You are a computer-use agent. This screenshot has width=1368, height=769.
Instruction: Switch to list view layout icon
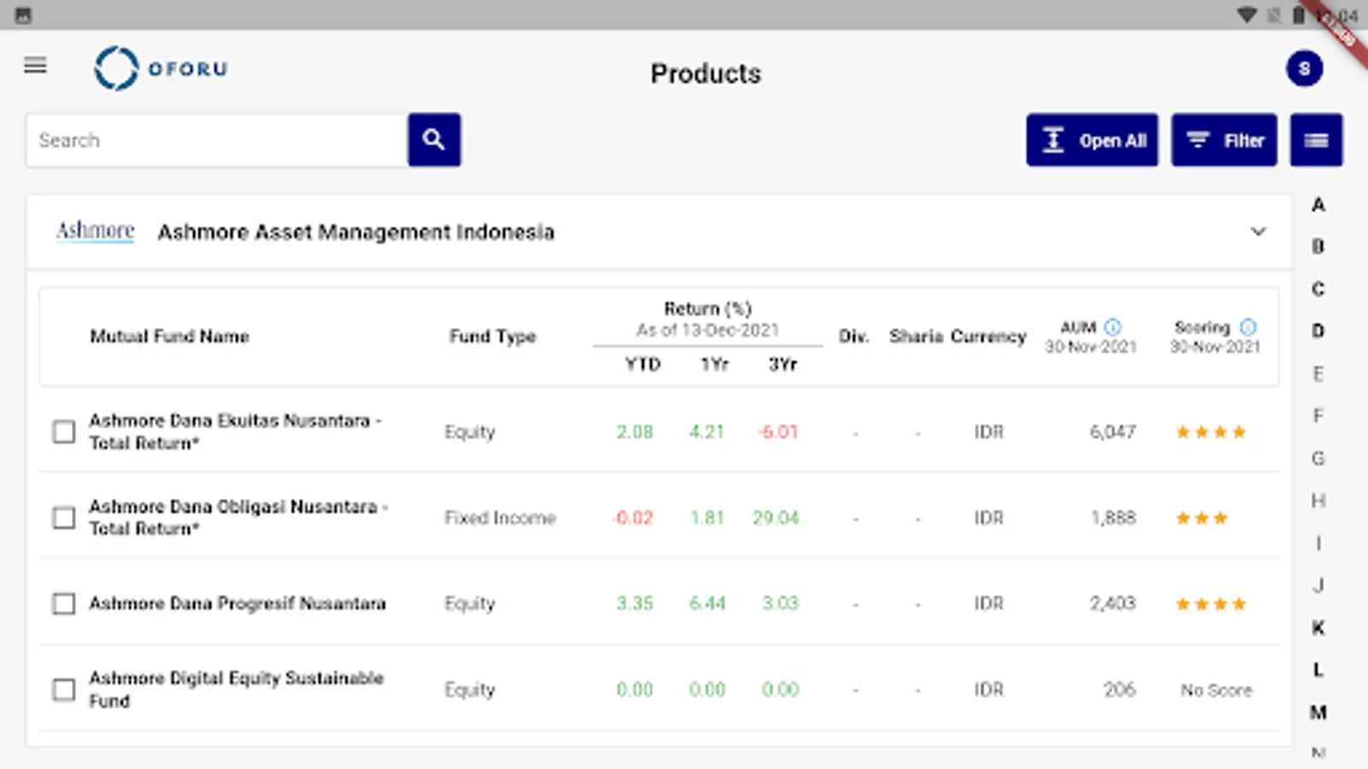point(1316,140)
